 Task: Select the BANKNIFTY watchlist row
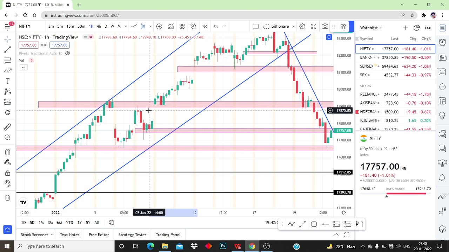pyautogui.click(x=395, y=57)
